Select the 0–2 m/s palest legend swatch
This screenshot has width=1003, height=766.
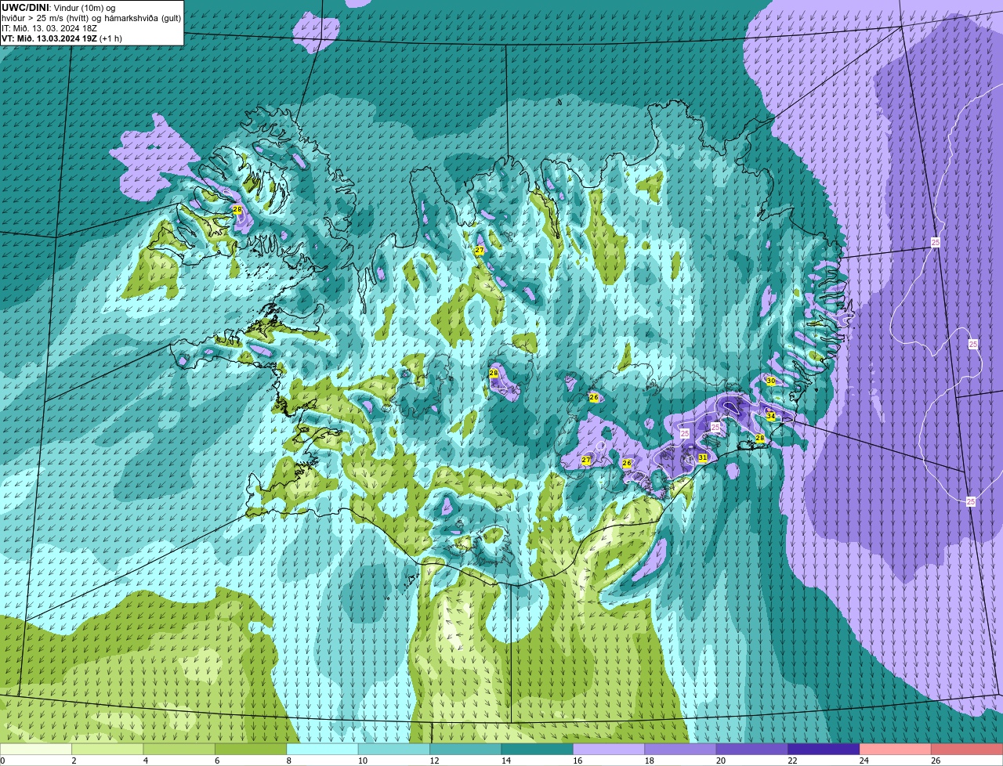click(x=36, y=749)
